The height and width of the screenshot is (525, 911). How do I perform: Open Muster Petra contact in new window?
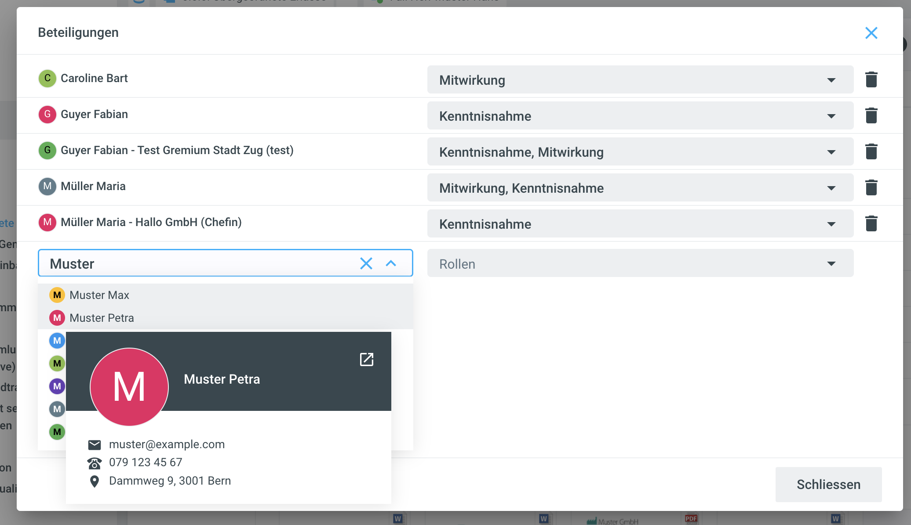coord(366,359)
